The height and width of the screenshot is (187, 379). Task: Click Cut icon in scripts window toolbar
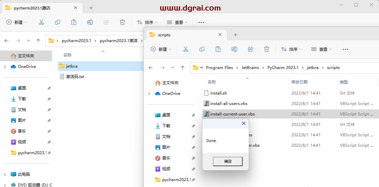coord(186,49)
